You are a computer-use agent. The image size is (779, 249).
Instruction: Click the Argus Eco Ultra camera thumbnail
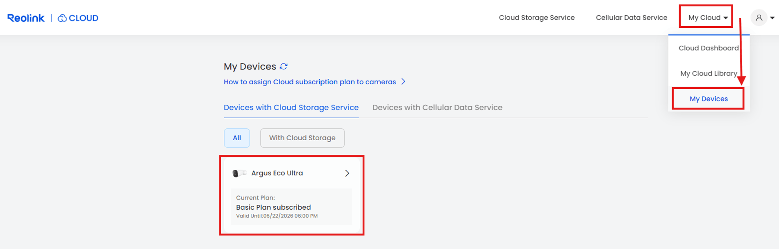(239, 173)
